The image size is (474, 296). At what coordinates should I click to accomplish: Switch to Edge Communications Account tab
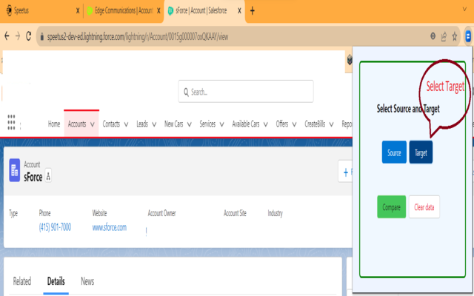(124, 11)
